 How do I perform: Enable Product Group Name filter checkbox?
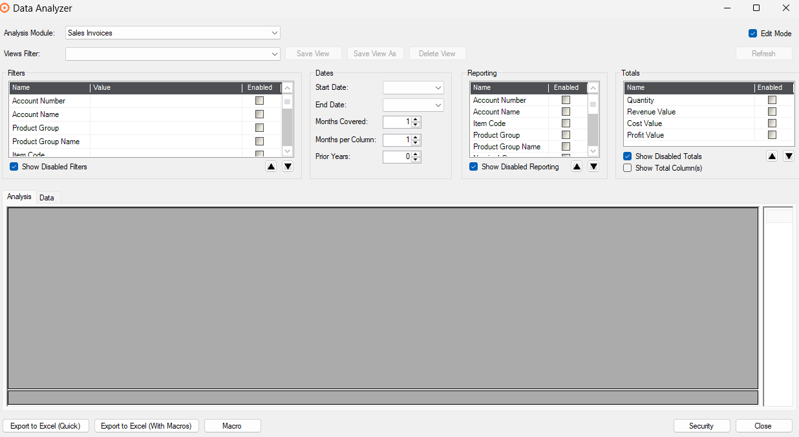[259, 142]
